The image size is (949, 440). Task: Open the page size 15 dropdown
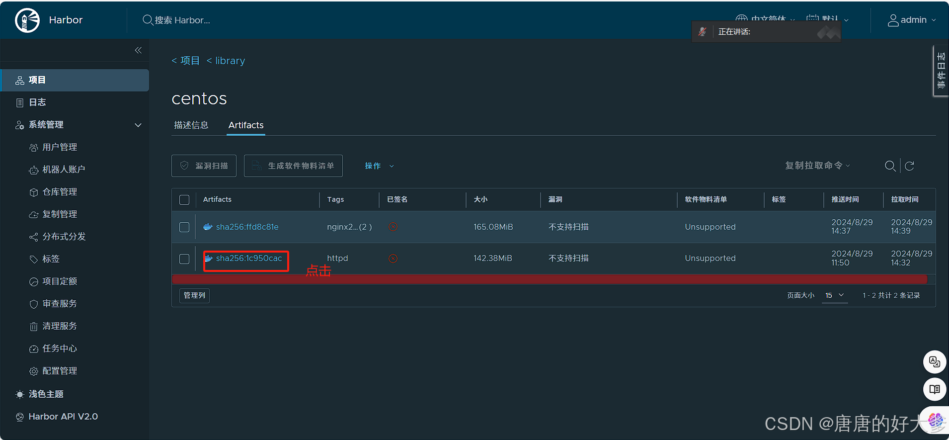[x=835, y=295]
